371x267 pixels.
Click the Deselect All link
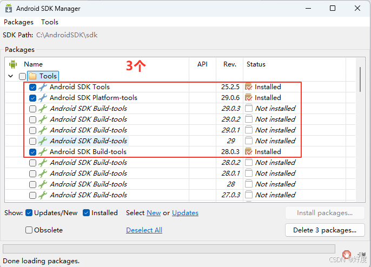coord(144,230)
